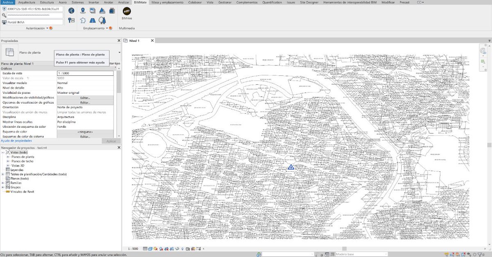Open Detail Level icon in view control bar

click(x=145, y=248)
